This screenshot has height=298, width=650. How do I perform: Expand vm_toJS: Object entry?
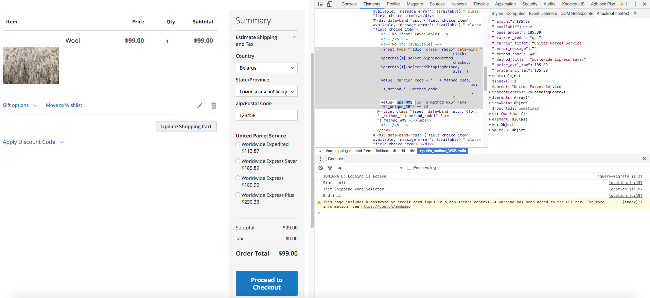[490, 130]
